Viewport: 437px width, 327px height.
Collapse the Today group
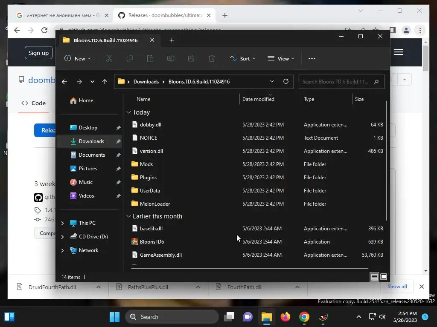128,112
